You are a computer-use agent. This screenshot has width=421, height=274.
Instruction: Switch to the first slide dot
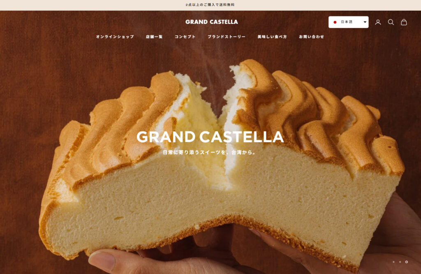[393, 262]
